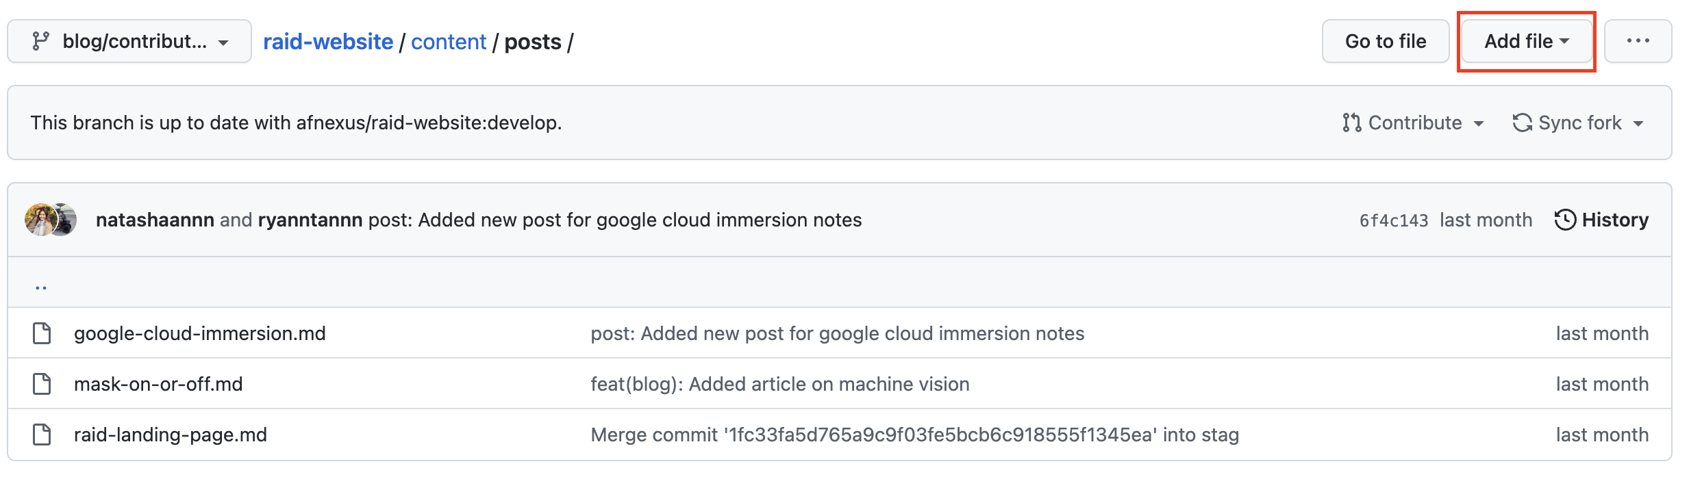
Task: Expand the Contribute dropdown
Action: pos(1414,123)
